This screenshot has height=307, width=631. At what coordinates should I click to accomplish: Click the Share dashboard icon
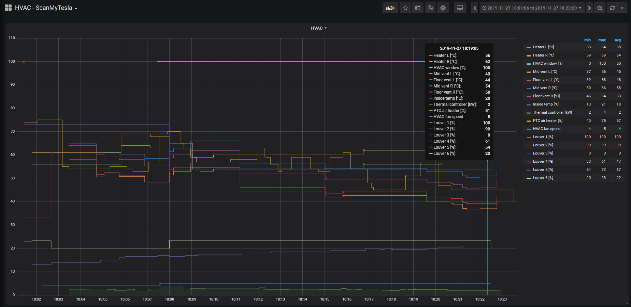pyautogui.click(x=418, y=8)
